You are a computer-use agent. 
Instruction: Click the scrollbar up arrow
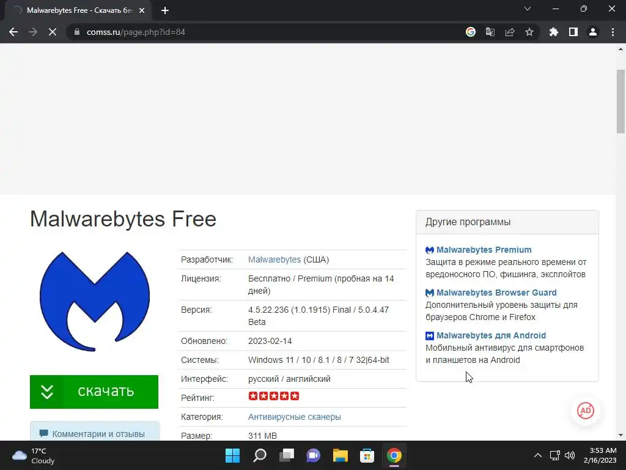620,50
